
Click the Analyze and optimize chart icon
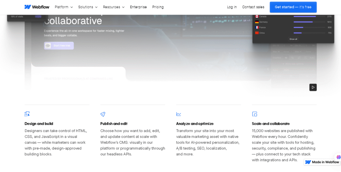tap(179, 114)
